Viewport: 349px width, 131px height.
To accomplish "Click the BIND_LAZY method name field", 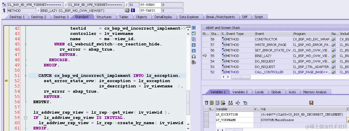I will pyautogui.click(x=82, y=11).
